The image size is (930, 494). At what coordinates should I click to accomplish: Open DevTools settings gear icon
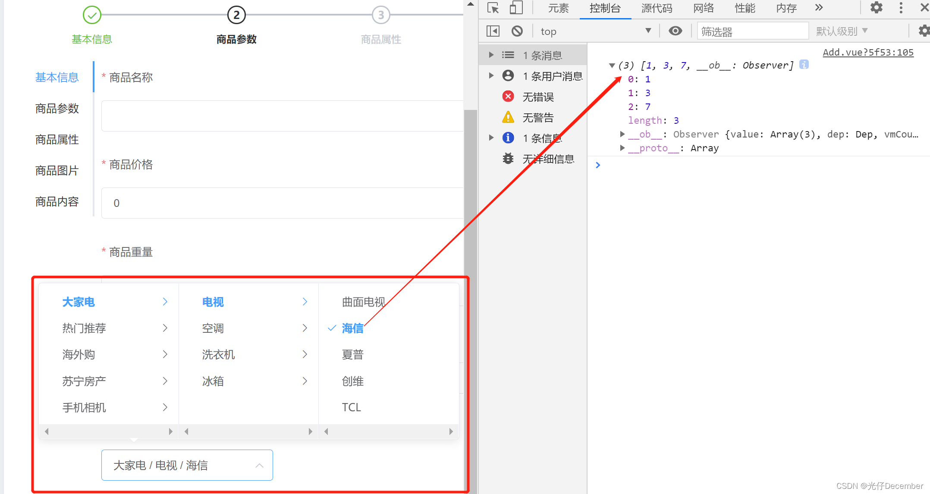point(876,8)
